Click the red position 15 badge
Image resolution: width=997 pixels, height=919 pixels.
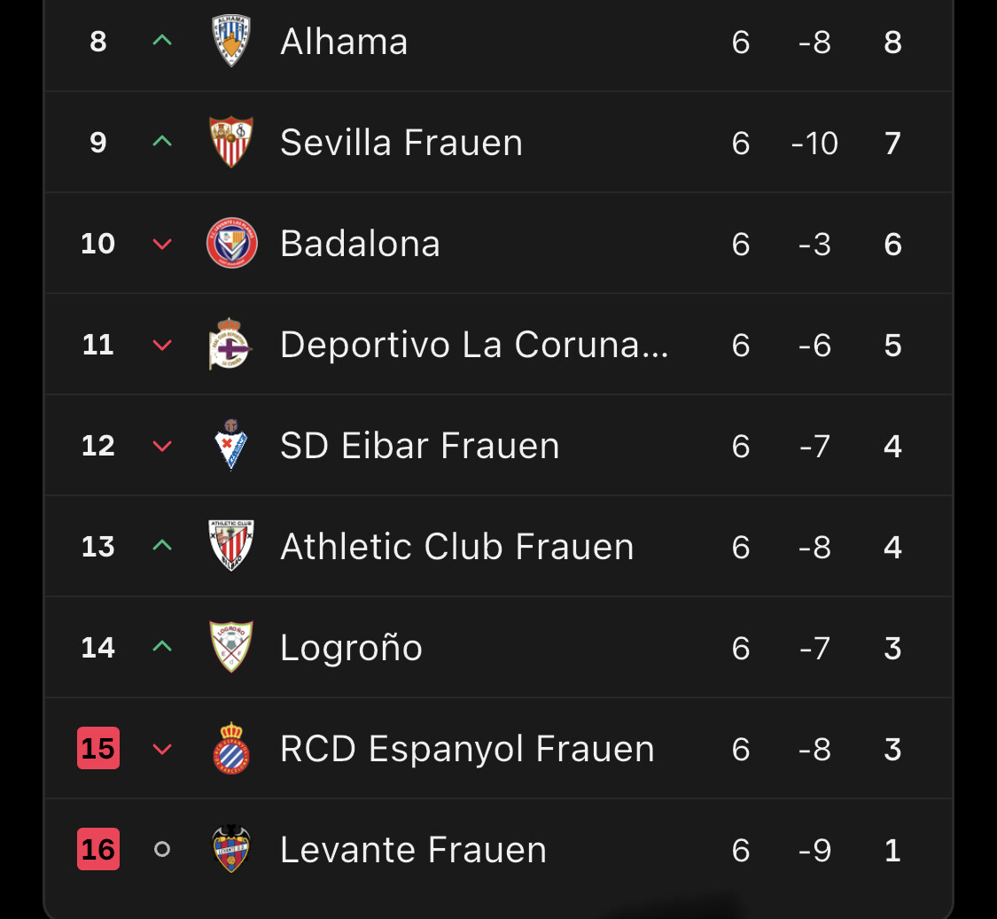tap(98, 748)
